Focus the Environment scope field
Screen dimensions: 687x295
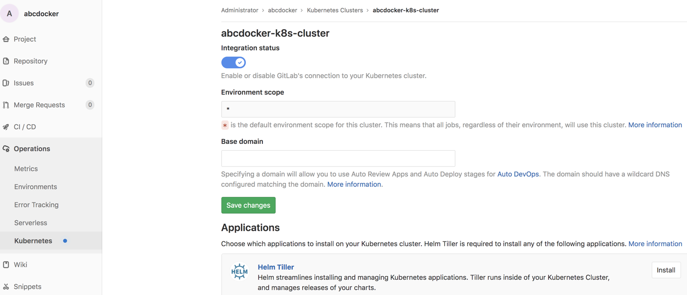click(338, 109)
